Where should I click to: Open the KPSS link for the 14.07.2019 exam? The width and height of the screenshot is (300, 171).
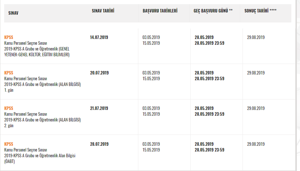click(x=9, y=37)
